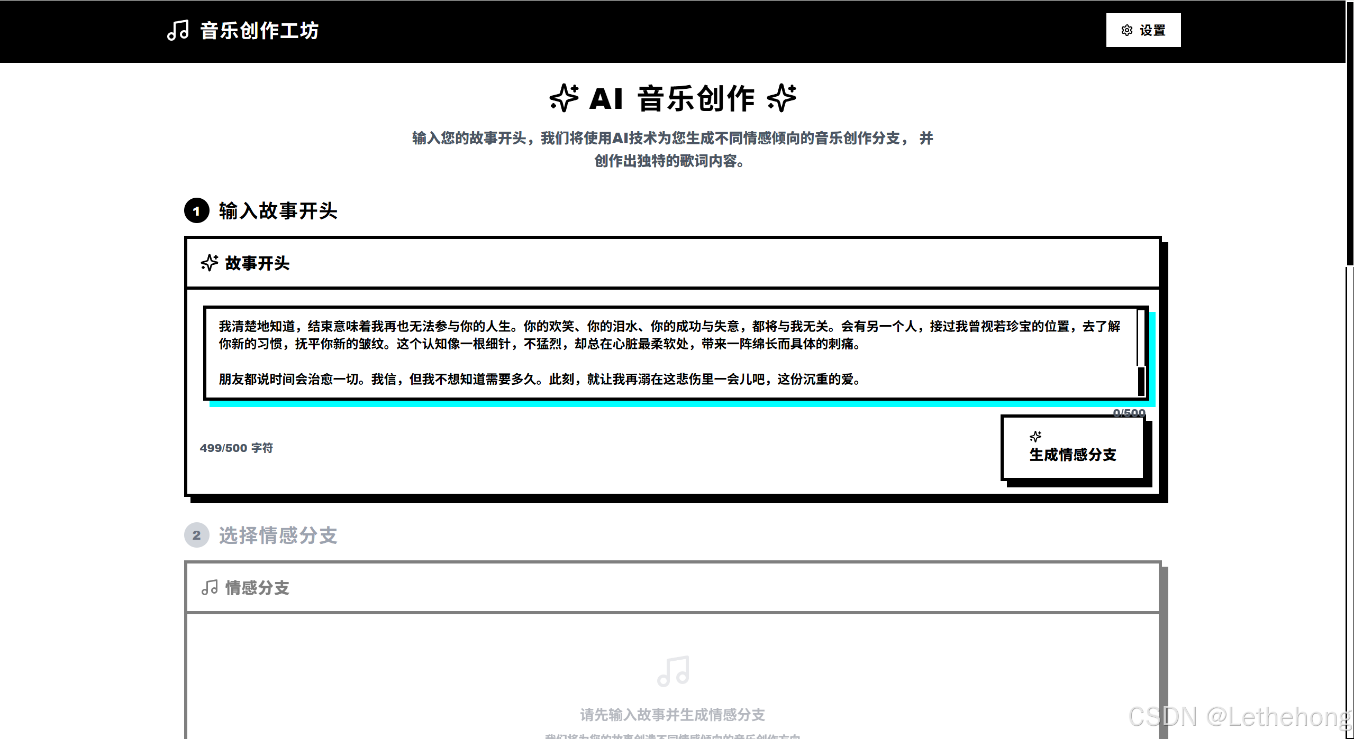Screen dimensions: 1354x739
Task: Click the 输入故事开头 section heading
Action: tap(278, 211)
